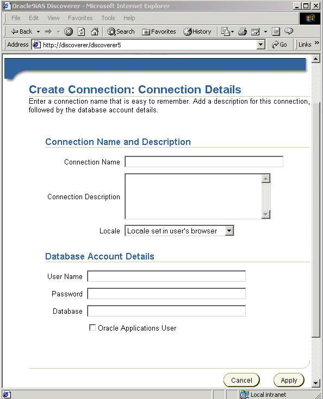The image size is (323, 399).
Task: Click the Mail toolbar icon
Action: coord(225,31)
